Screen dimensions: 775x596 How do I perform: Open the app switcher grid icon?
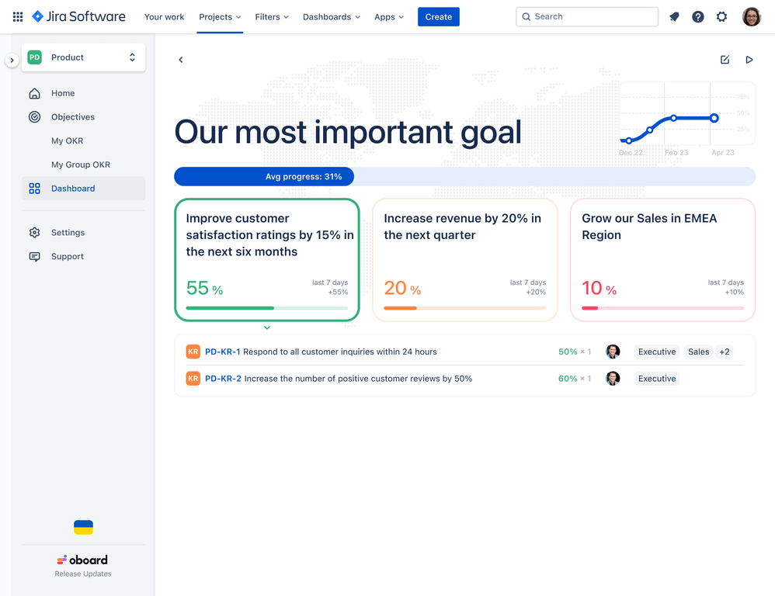(x=17, y=16)
